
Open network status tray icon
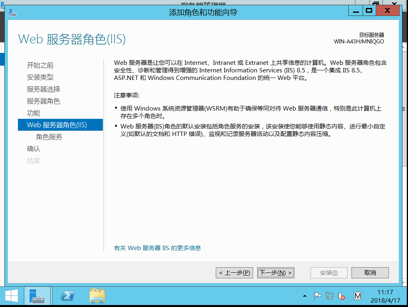330,296
